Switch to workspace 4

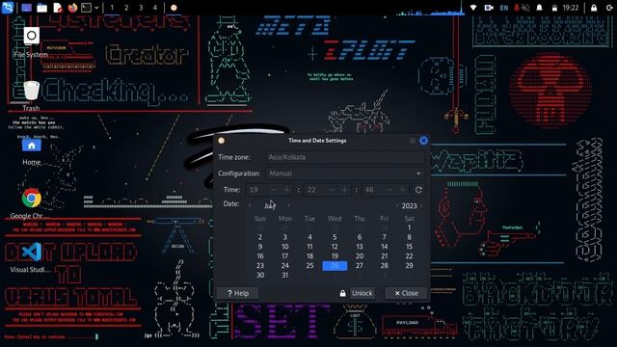[155, 8]
